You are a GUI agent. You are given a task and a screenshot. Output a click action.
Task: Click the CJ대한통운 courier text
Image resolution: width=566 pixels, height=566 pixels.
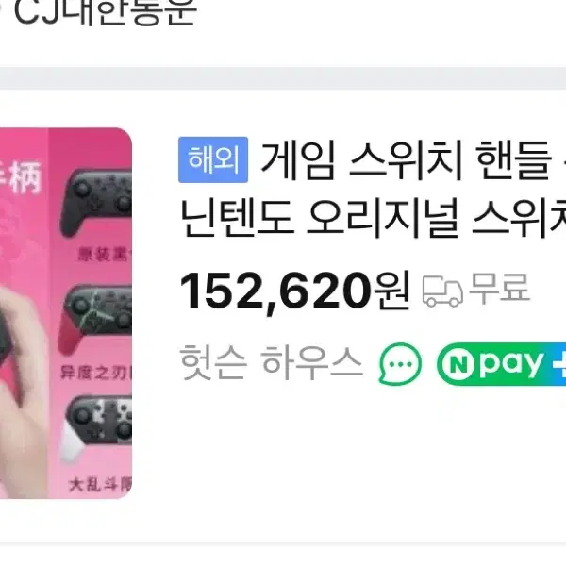[x=105, y=12]
